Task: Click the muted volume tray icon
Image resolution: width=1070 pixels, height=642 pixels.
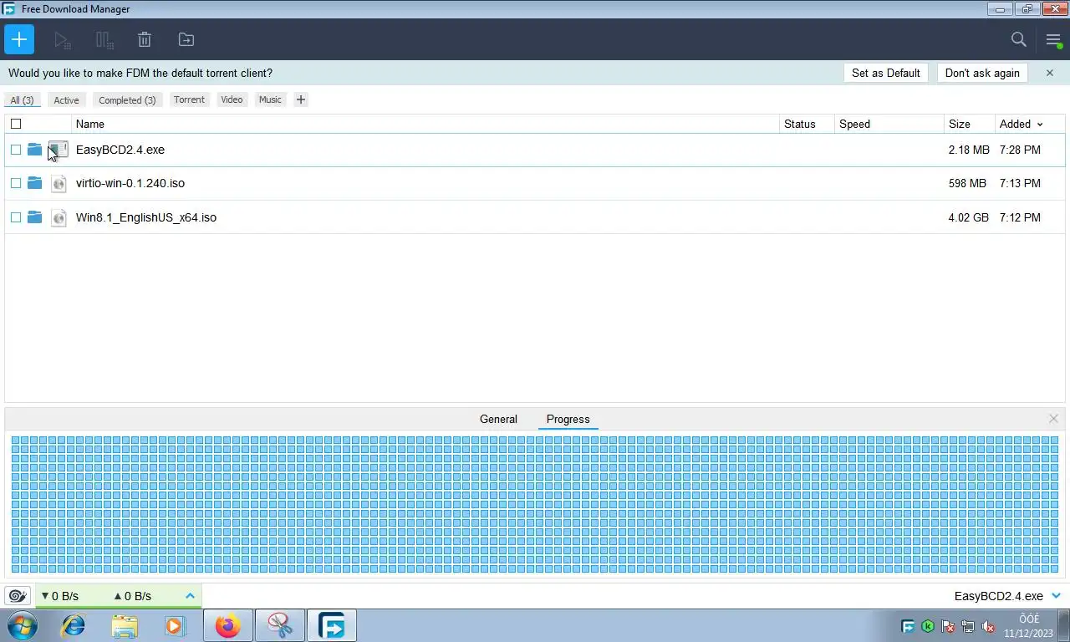Action: click(988, 626)
